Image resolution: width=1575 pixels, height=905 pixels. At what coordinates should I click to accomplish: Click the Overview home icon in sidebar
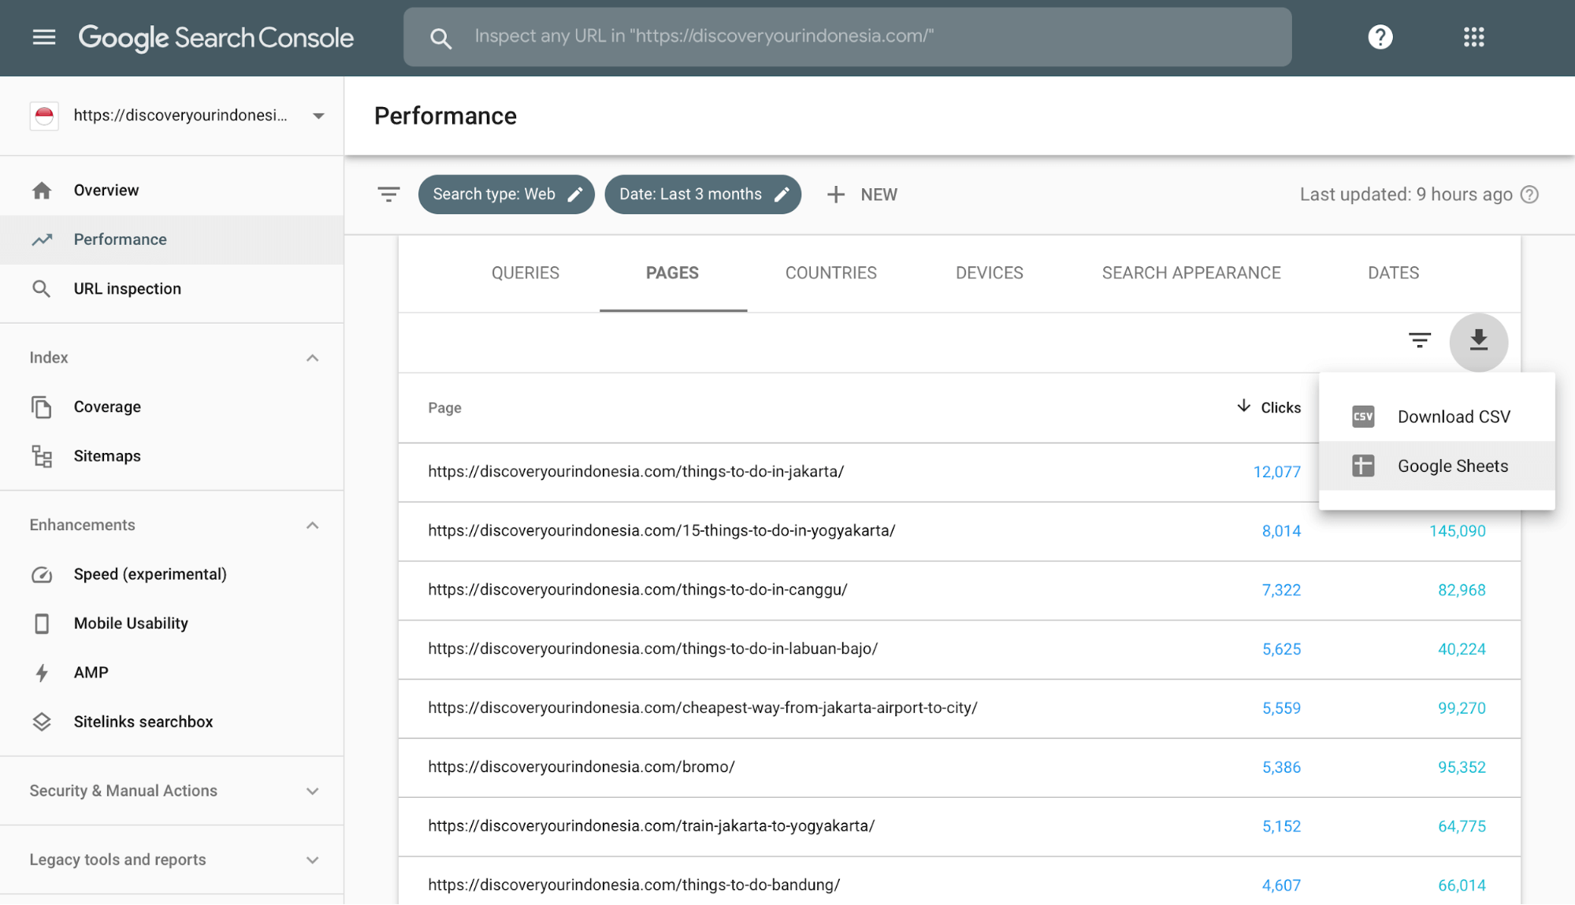click(41, 189)
